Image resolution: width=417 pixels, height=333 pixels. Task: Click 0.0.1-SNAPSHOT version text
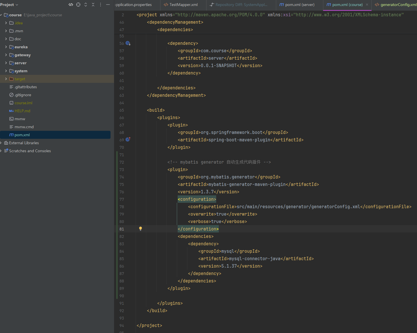(x=219, y=66)
